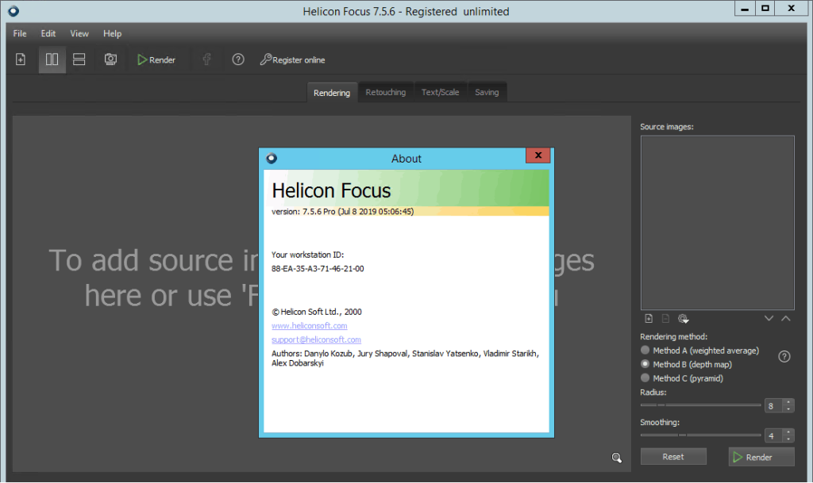The width and height of the screenshot is (813, 483).
Task: Click the key icon for Register online
Action: click(x=265, y=59)
